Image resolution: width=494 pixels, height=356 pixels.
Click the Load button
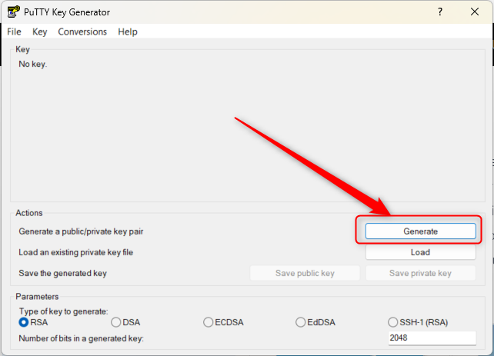point(421,252)
